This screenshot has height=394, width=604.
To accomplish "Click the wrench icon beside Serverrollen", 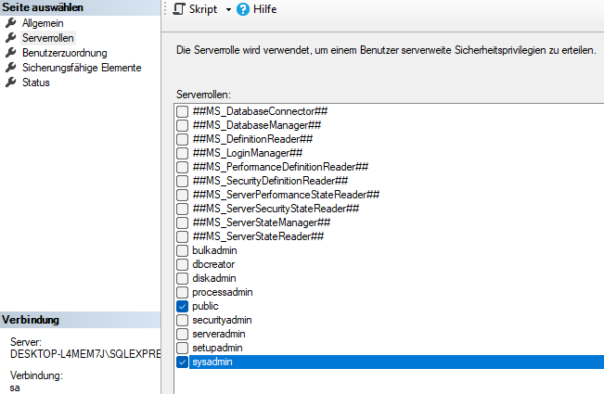I will 11,38.
